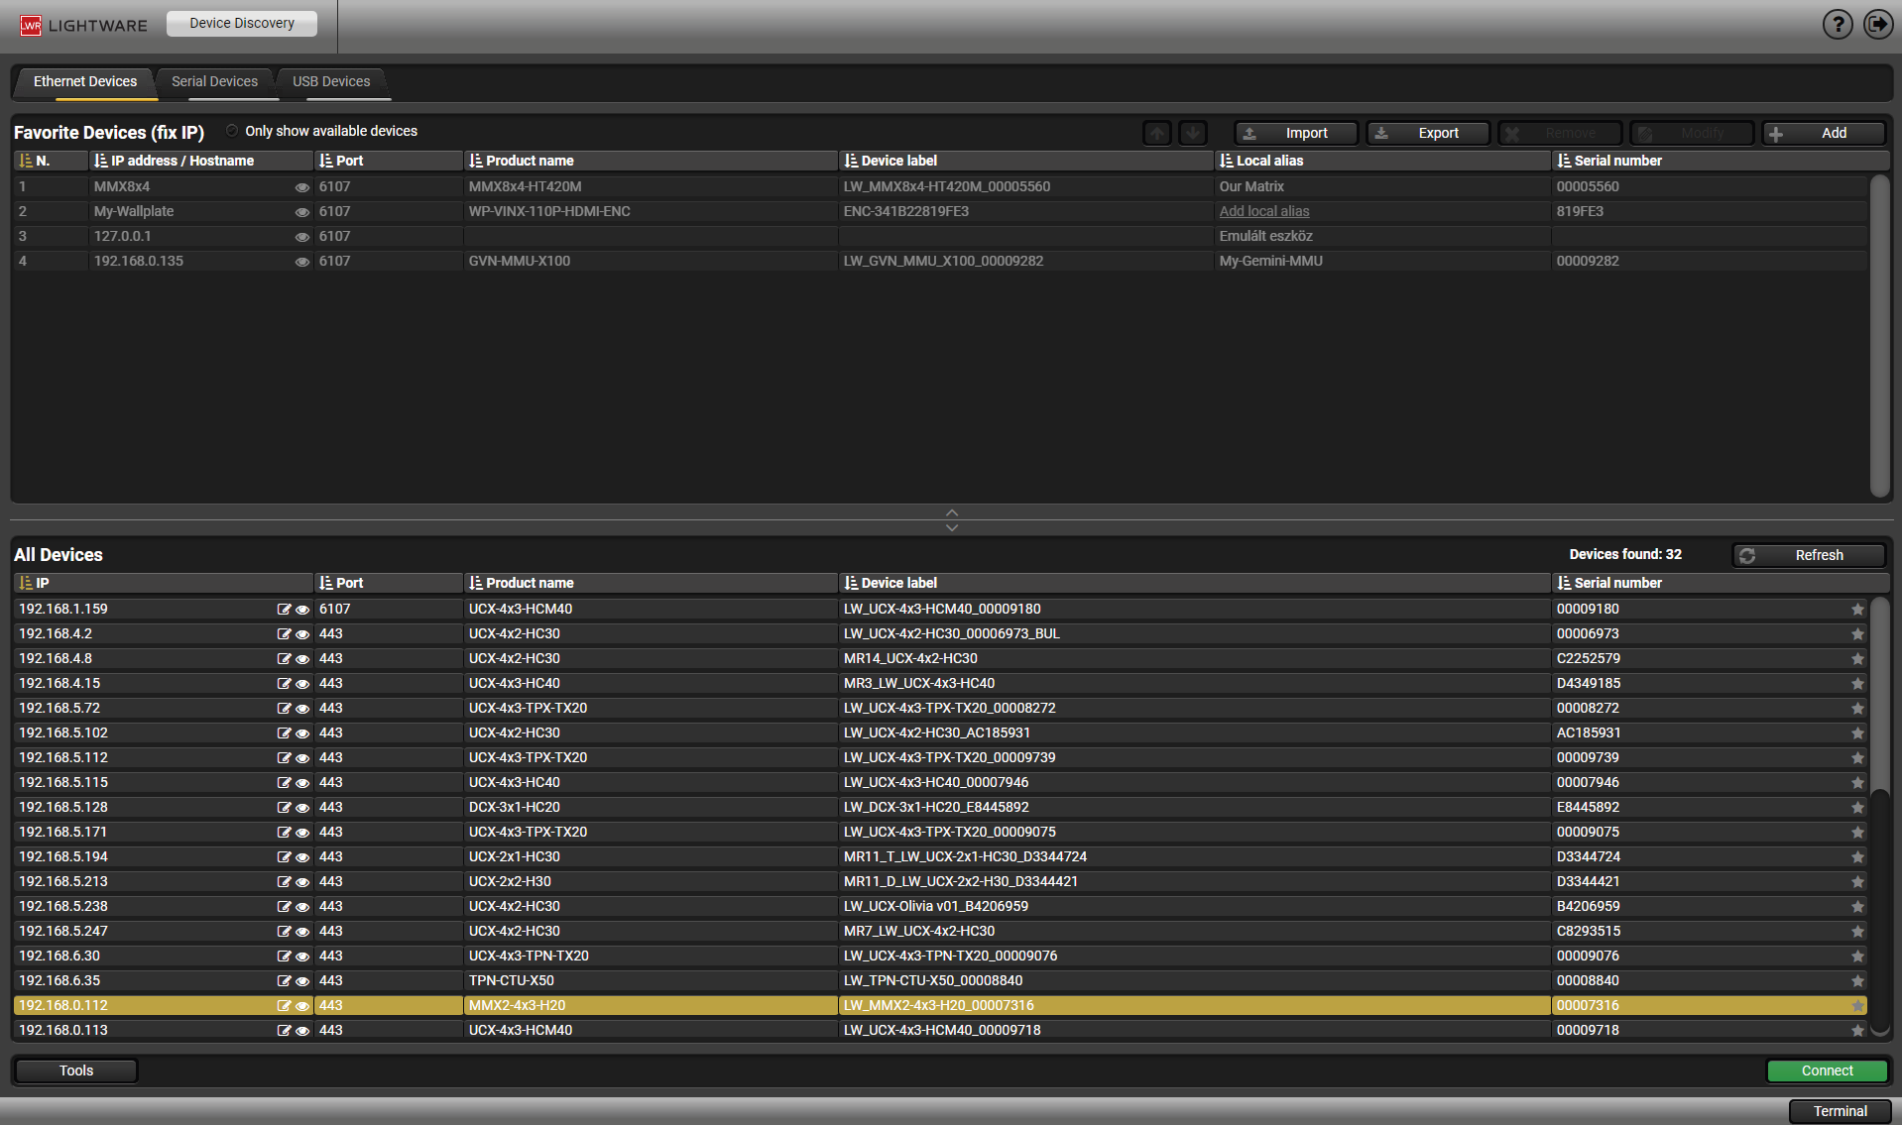Click edit icon for 192.168.1.159
Screen dimensions: 1902x1126
[284, 610]
